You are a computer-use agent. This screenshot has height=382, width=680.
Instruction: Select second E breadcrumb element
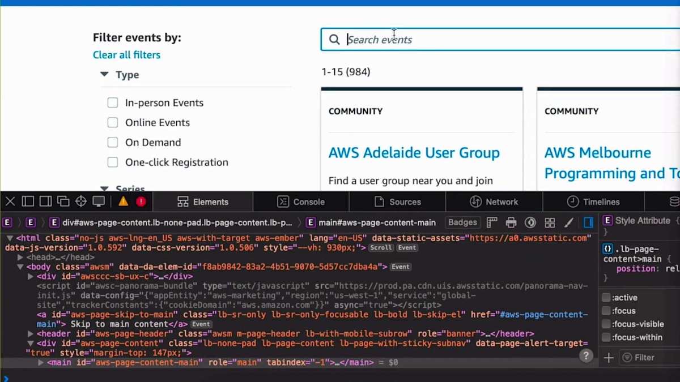tap(31, 222)
